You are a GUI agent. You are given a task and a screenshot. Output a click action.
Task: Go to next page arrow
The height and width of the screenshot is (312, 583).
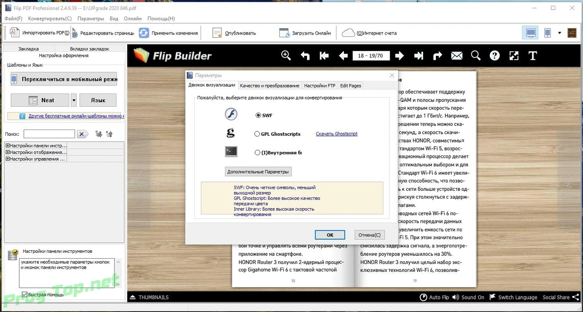click(x=399, y=55)
